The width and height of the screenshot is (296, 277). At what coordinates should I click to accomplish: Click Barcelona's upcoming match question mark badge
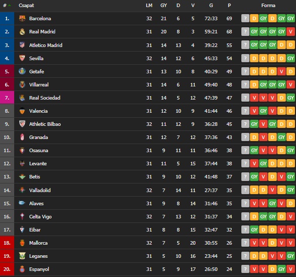tap(245, 19)
